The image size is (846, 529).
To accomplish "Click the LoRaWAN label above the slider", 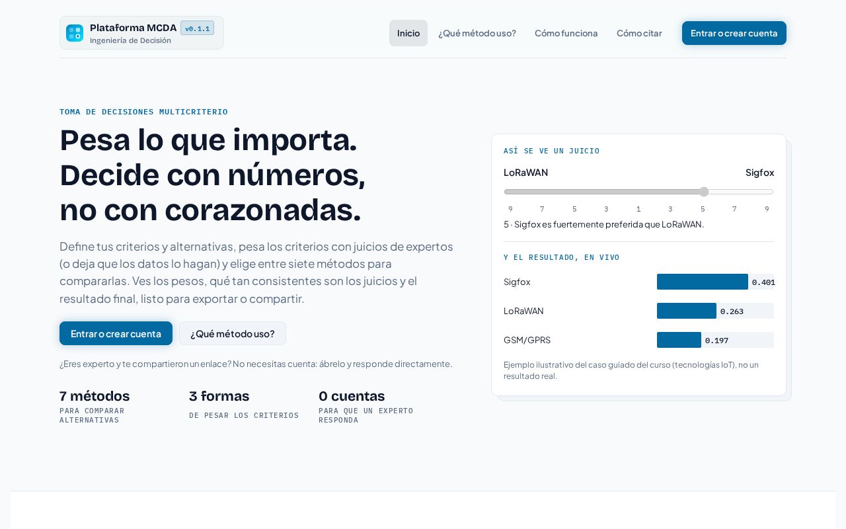I will point(526,173).
